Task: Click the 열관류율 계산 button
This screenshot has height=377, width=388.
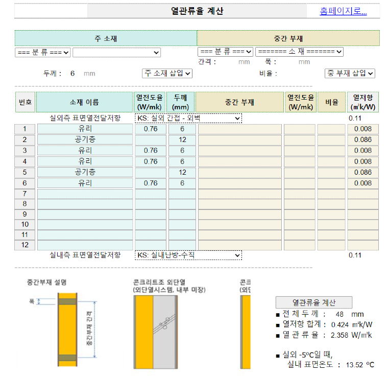Action: pos(313,302)
